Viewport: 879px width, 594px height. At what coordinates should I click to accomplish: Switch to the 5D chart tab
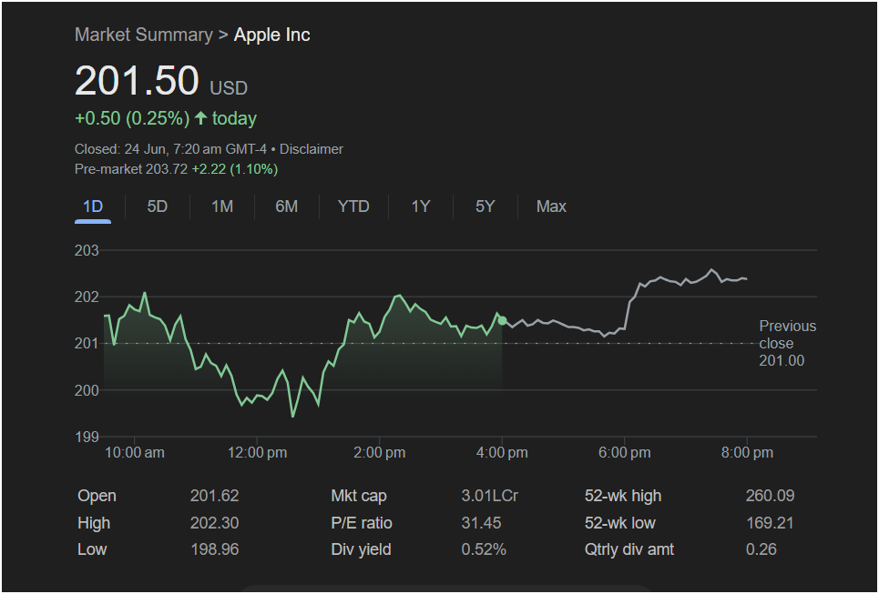click(158, 206)
